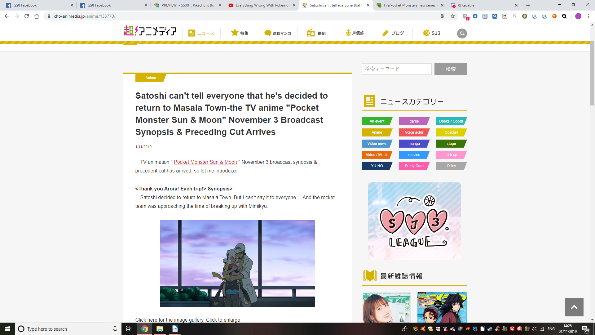Select the Anime category in sidebar
Viewport: 595px width, 335px height.
[x=377, y=132]
